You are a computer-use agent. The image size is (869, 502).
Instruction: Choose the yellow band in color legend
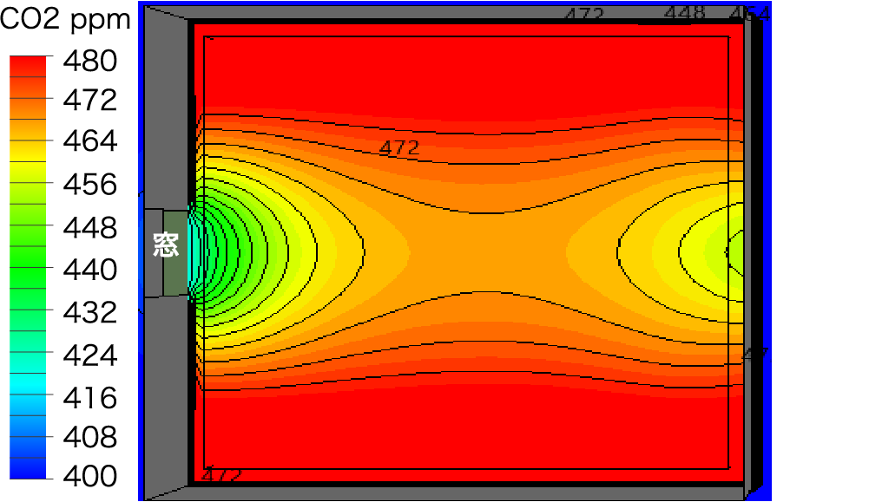pyautogui.click(x=28, y=151)
